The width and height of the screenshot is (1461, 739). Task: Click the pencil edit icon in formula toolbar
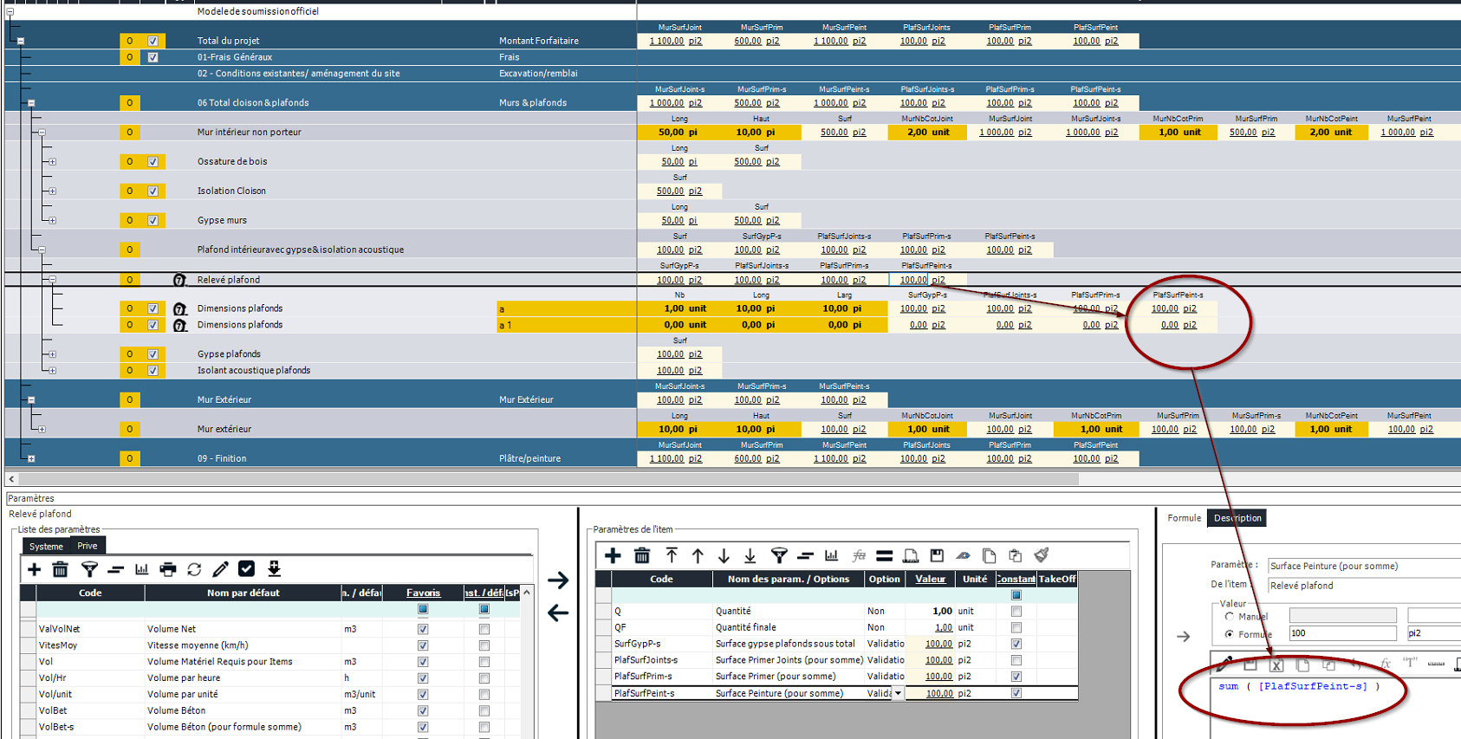point(1224,664)
